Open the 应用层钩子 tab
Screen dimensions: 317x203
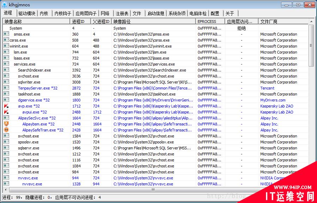coord(86,13)
